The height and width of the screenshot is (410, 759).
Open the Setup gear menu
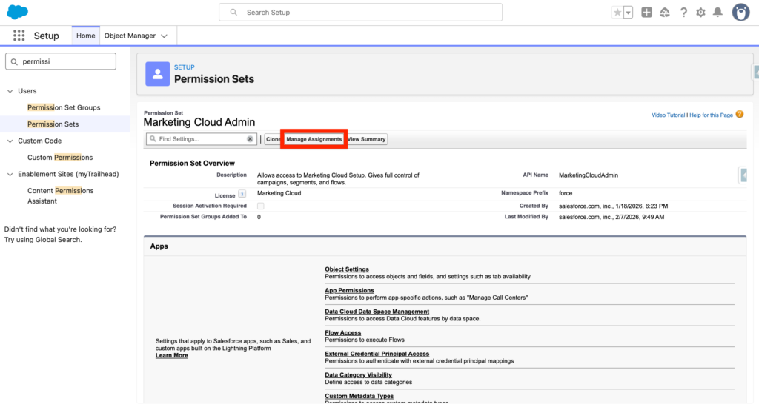tap(700, 13)
